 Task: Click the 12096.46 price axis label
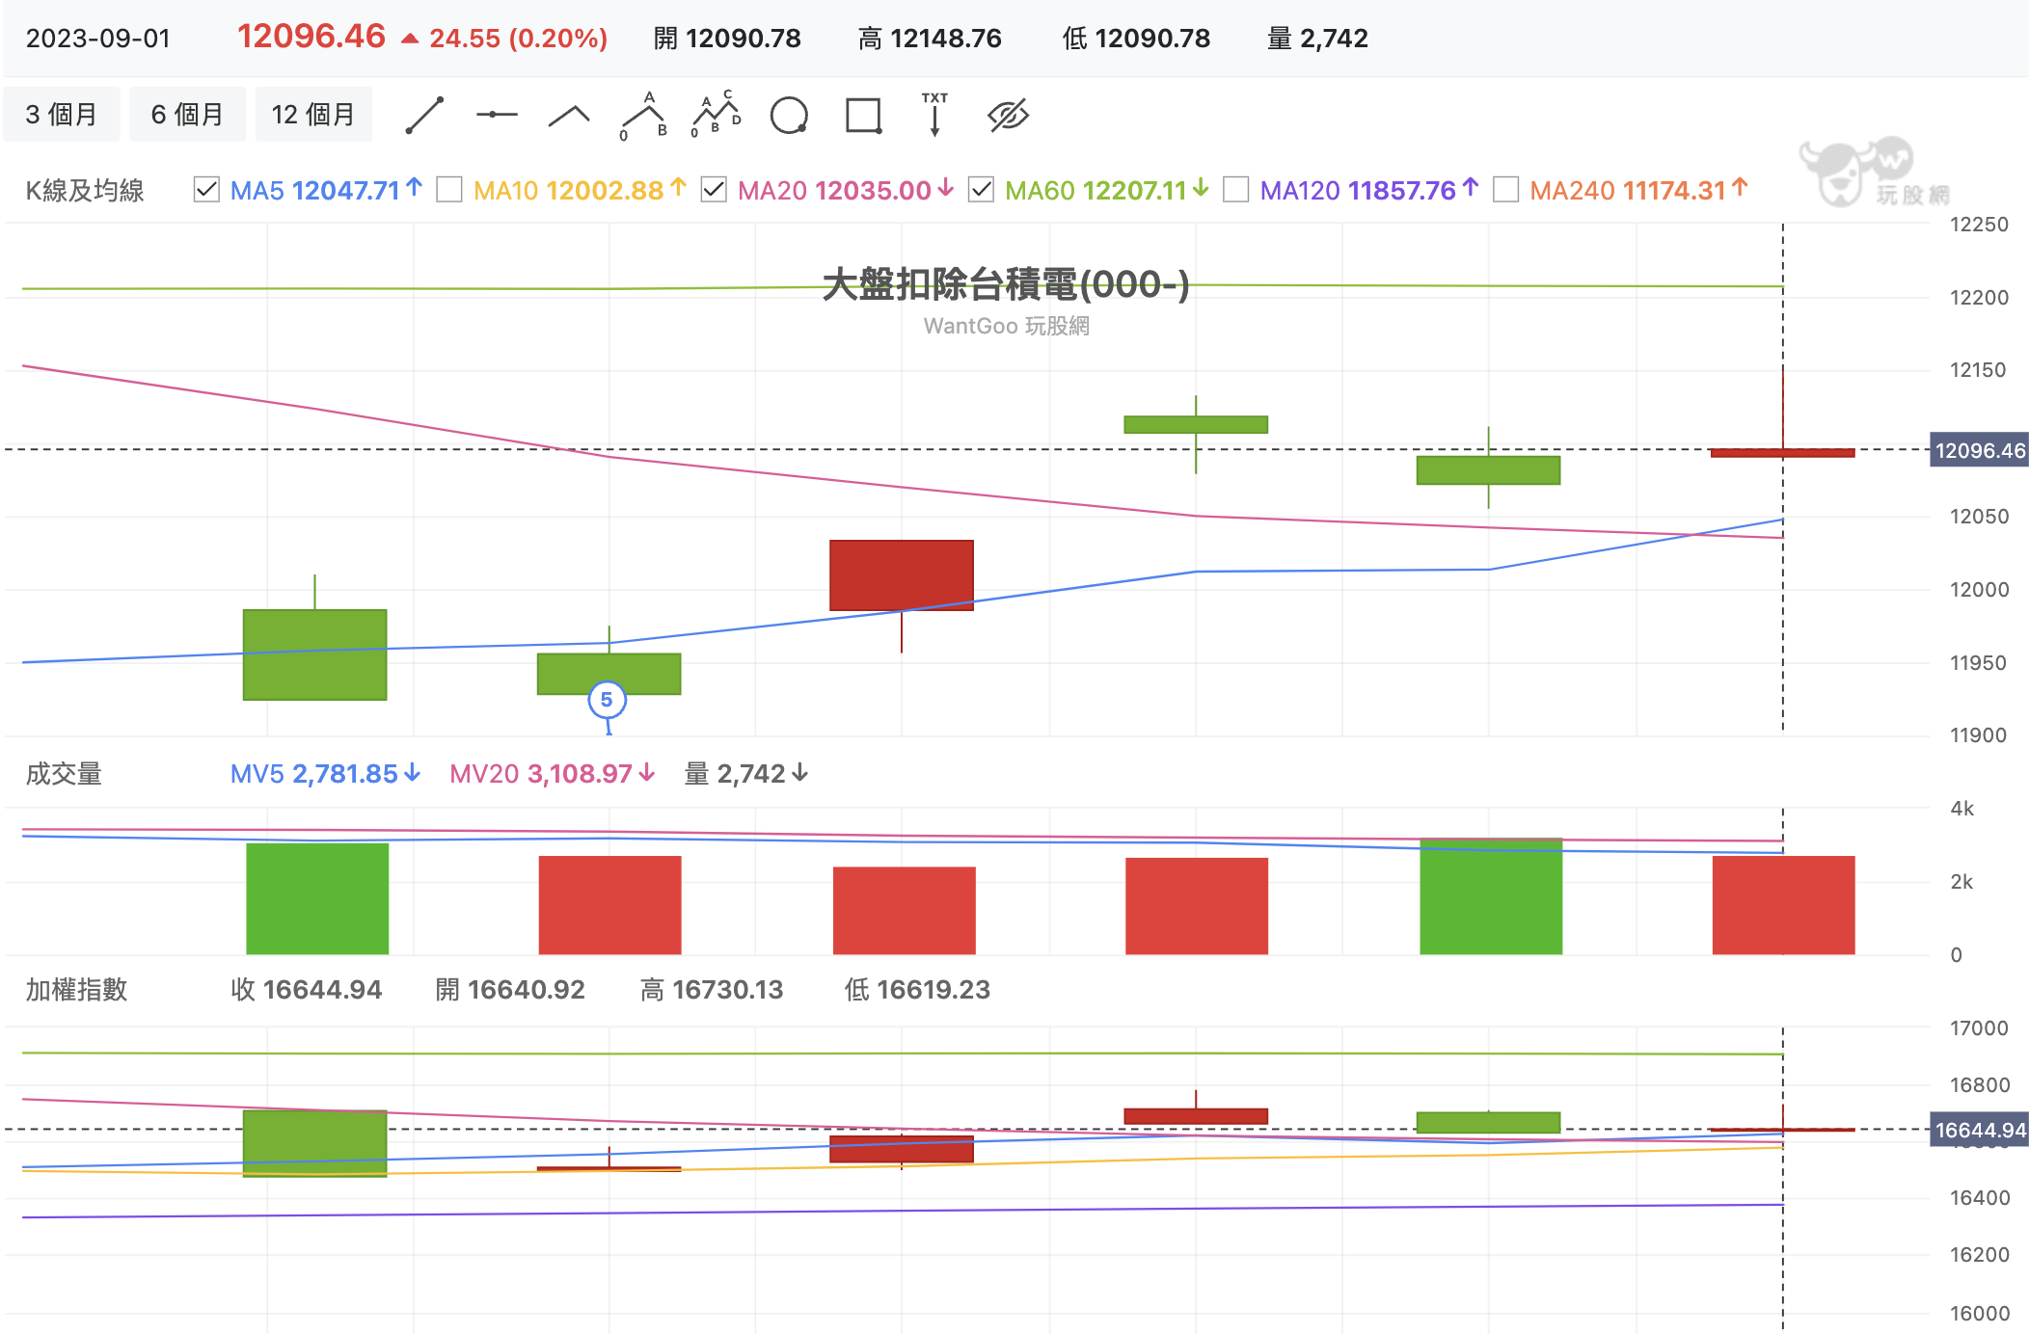click(x=1979, y=450)
